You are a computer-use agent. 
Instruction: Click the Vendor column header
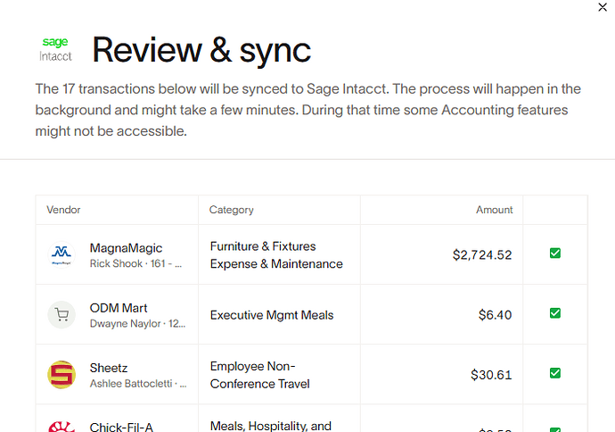[63, 210]
